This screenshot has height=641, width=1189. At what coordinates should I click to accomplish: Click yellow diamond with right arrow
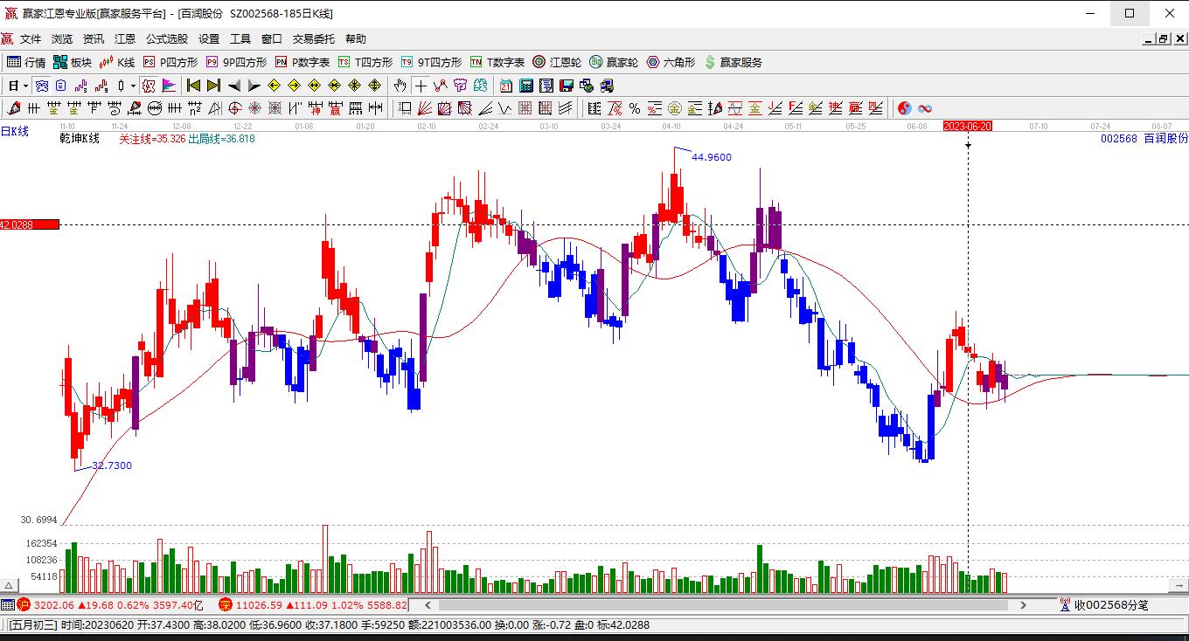(294, 86)
